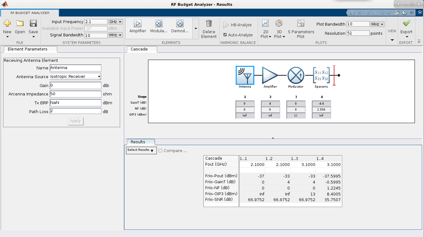
Task: Click the Path Loss input field
Action: (75, 111)
